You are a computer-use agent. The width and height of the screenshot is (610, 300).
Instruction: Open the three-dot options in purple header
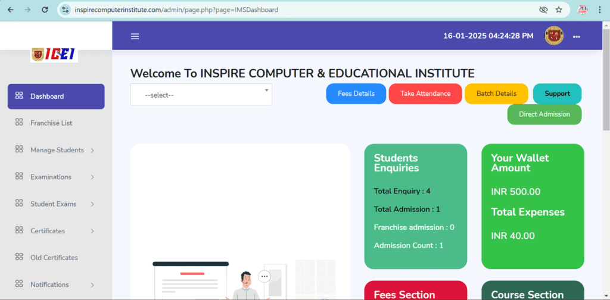coord(577,36)
